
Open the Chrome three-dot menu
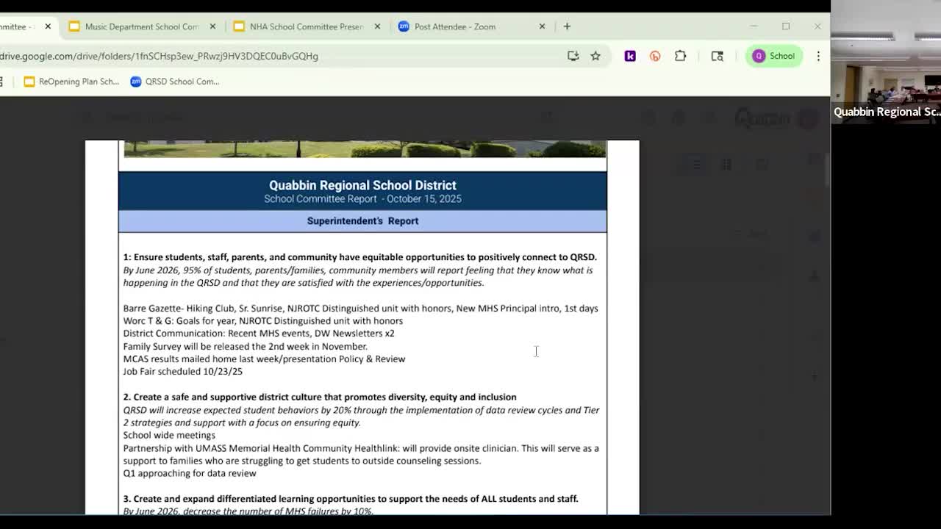click(819, 56)
